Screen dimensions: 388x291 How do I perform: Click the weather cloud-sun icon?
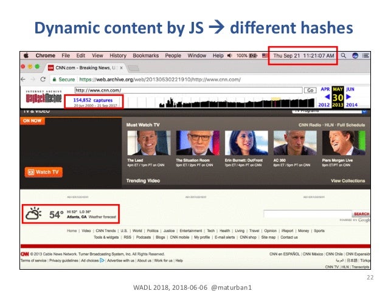click(x=33, y=214)
